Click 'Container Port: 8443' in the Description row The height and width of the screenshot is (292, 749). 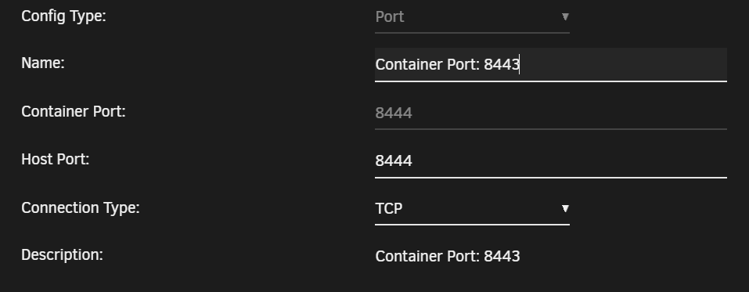[x=448, y=257]
